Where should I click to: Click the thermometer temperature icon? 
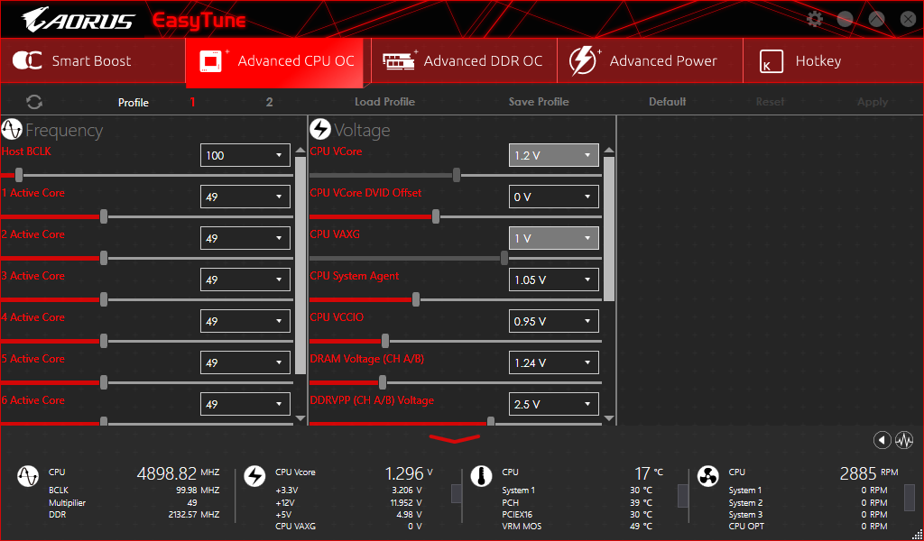(482, 476)
